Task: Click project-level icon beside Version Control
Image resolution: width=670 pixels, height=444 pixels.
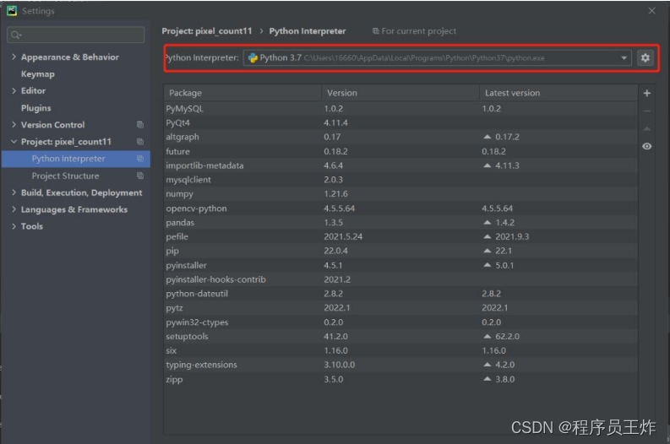Action: pyautogui.click(x=139, y=125)
